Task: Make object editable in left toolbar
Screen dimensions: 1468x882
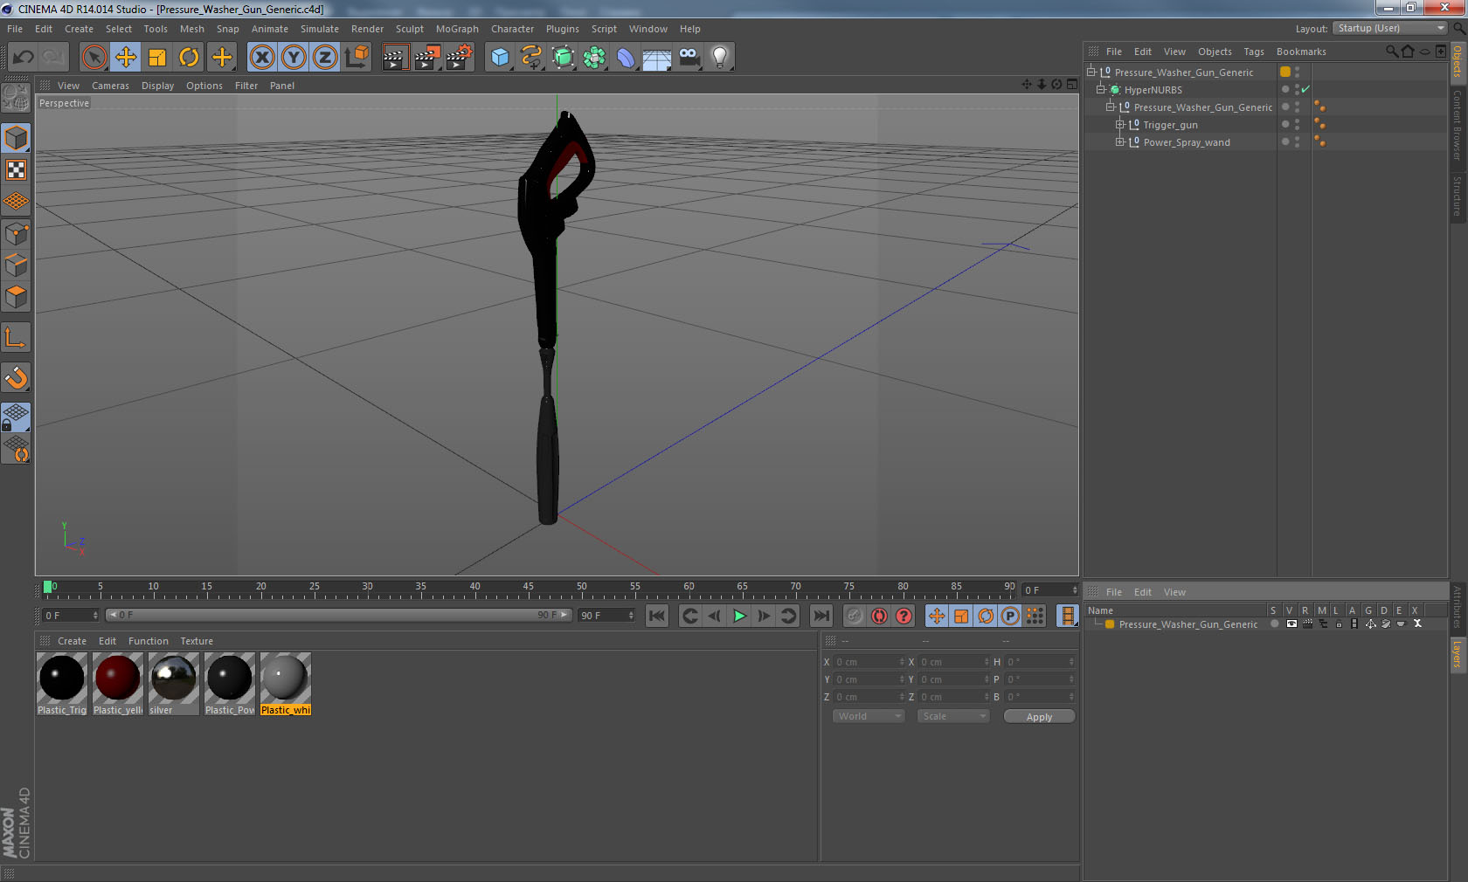Action: pyautogui.click(x=16, y=97)
